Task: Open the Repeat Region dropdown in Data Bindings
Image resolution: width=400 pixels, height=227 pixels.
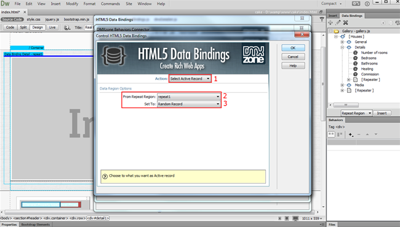Action: 356,113
